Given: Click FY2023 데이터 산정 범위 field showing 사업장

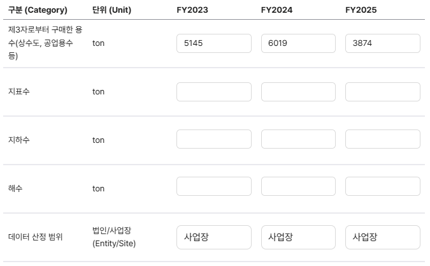Looking at the screenshot, I should [x=214, y=237].
